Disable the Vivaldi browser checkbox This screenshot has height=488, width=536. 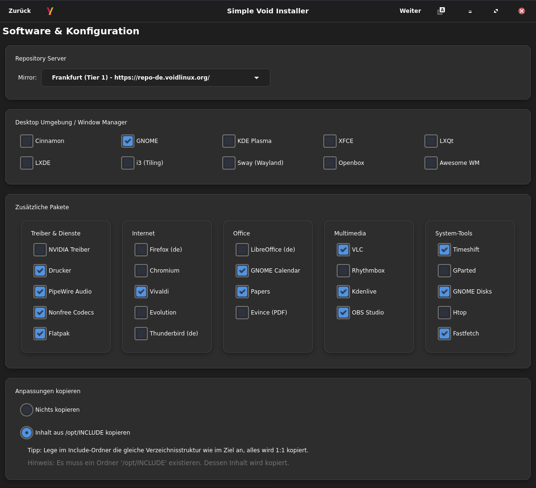[x=141, y=292]
